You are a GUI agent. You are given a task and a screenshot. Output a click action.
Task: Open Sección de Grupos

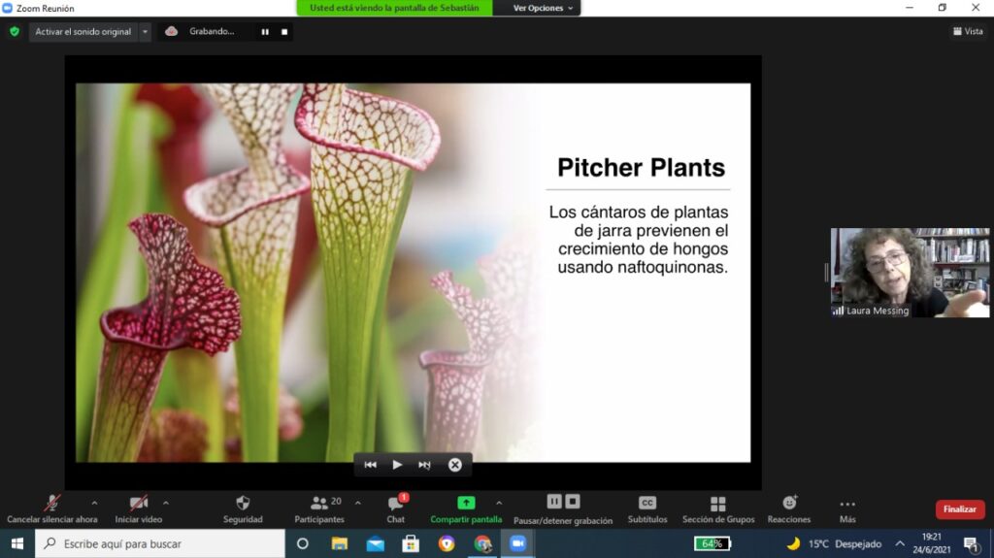click(717, 504)
